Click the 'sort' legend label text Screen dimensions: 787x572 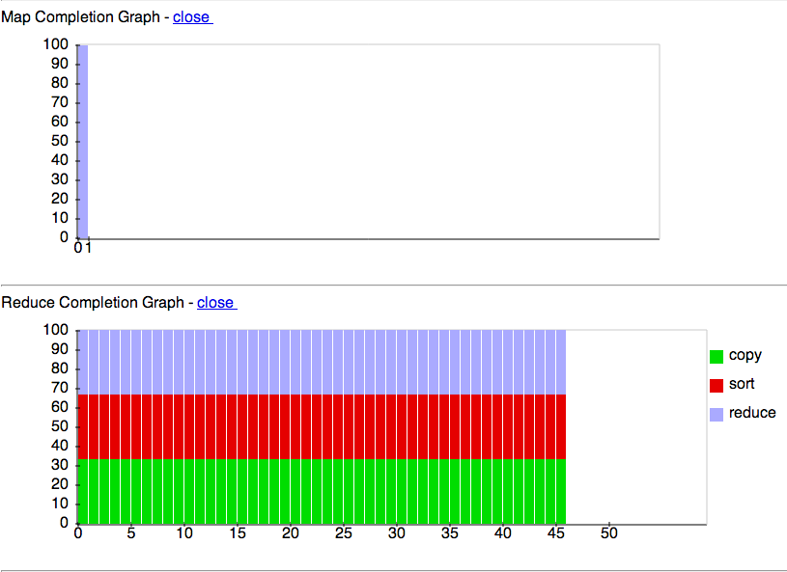(742, 384)
